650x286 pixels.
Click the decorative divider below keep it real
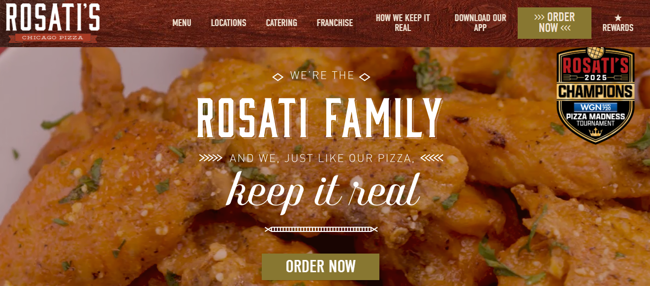[x=321, y=229]
